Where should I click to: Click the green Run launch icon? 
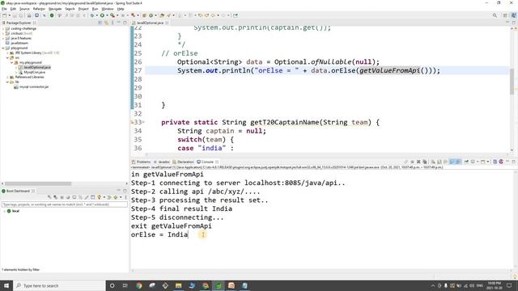102,15
